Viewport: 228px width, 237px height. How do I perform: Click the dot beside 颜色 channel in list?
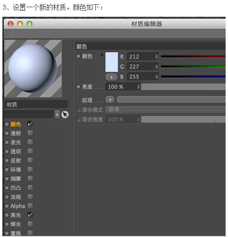7,124
